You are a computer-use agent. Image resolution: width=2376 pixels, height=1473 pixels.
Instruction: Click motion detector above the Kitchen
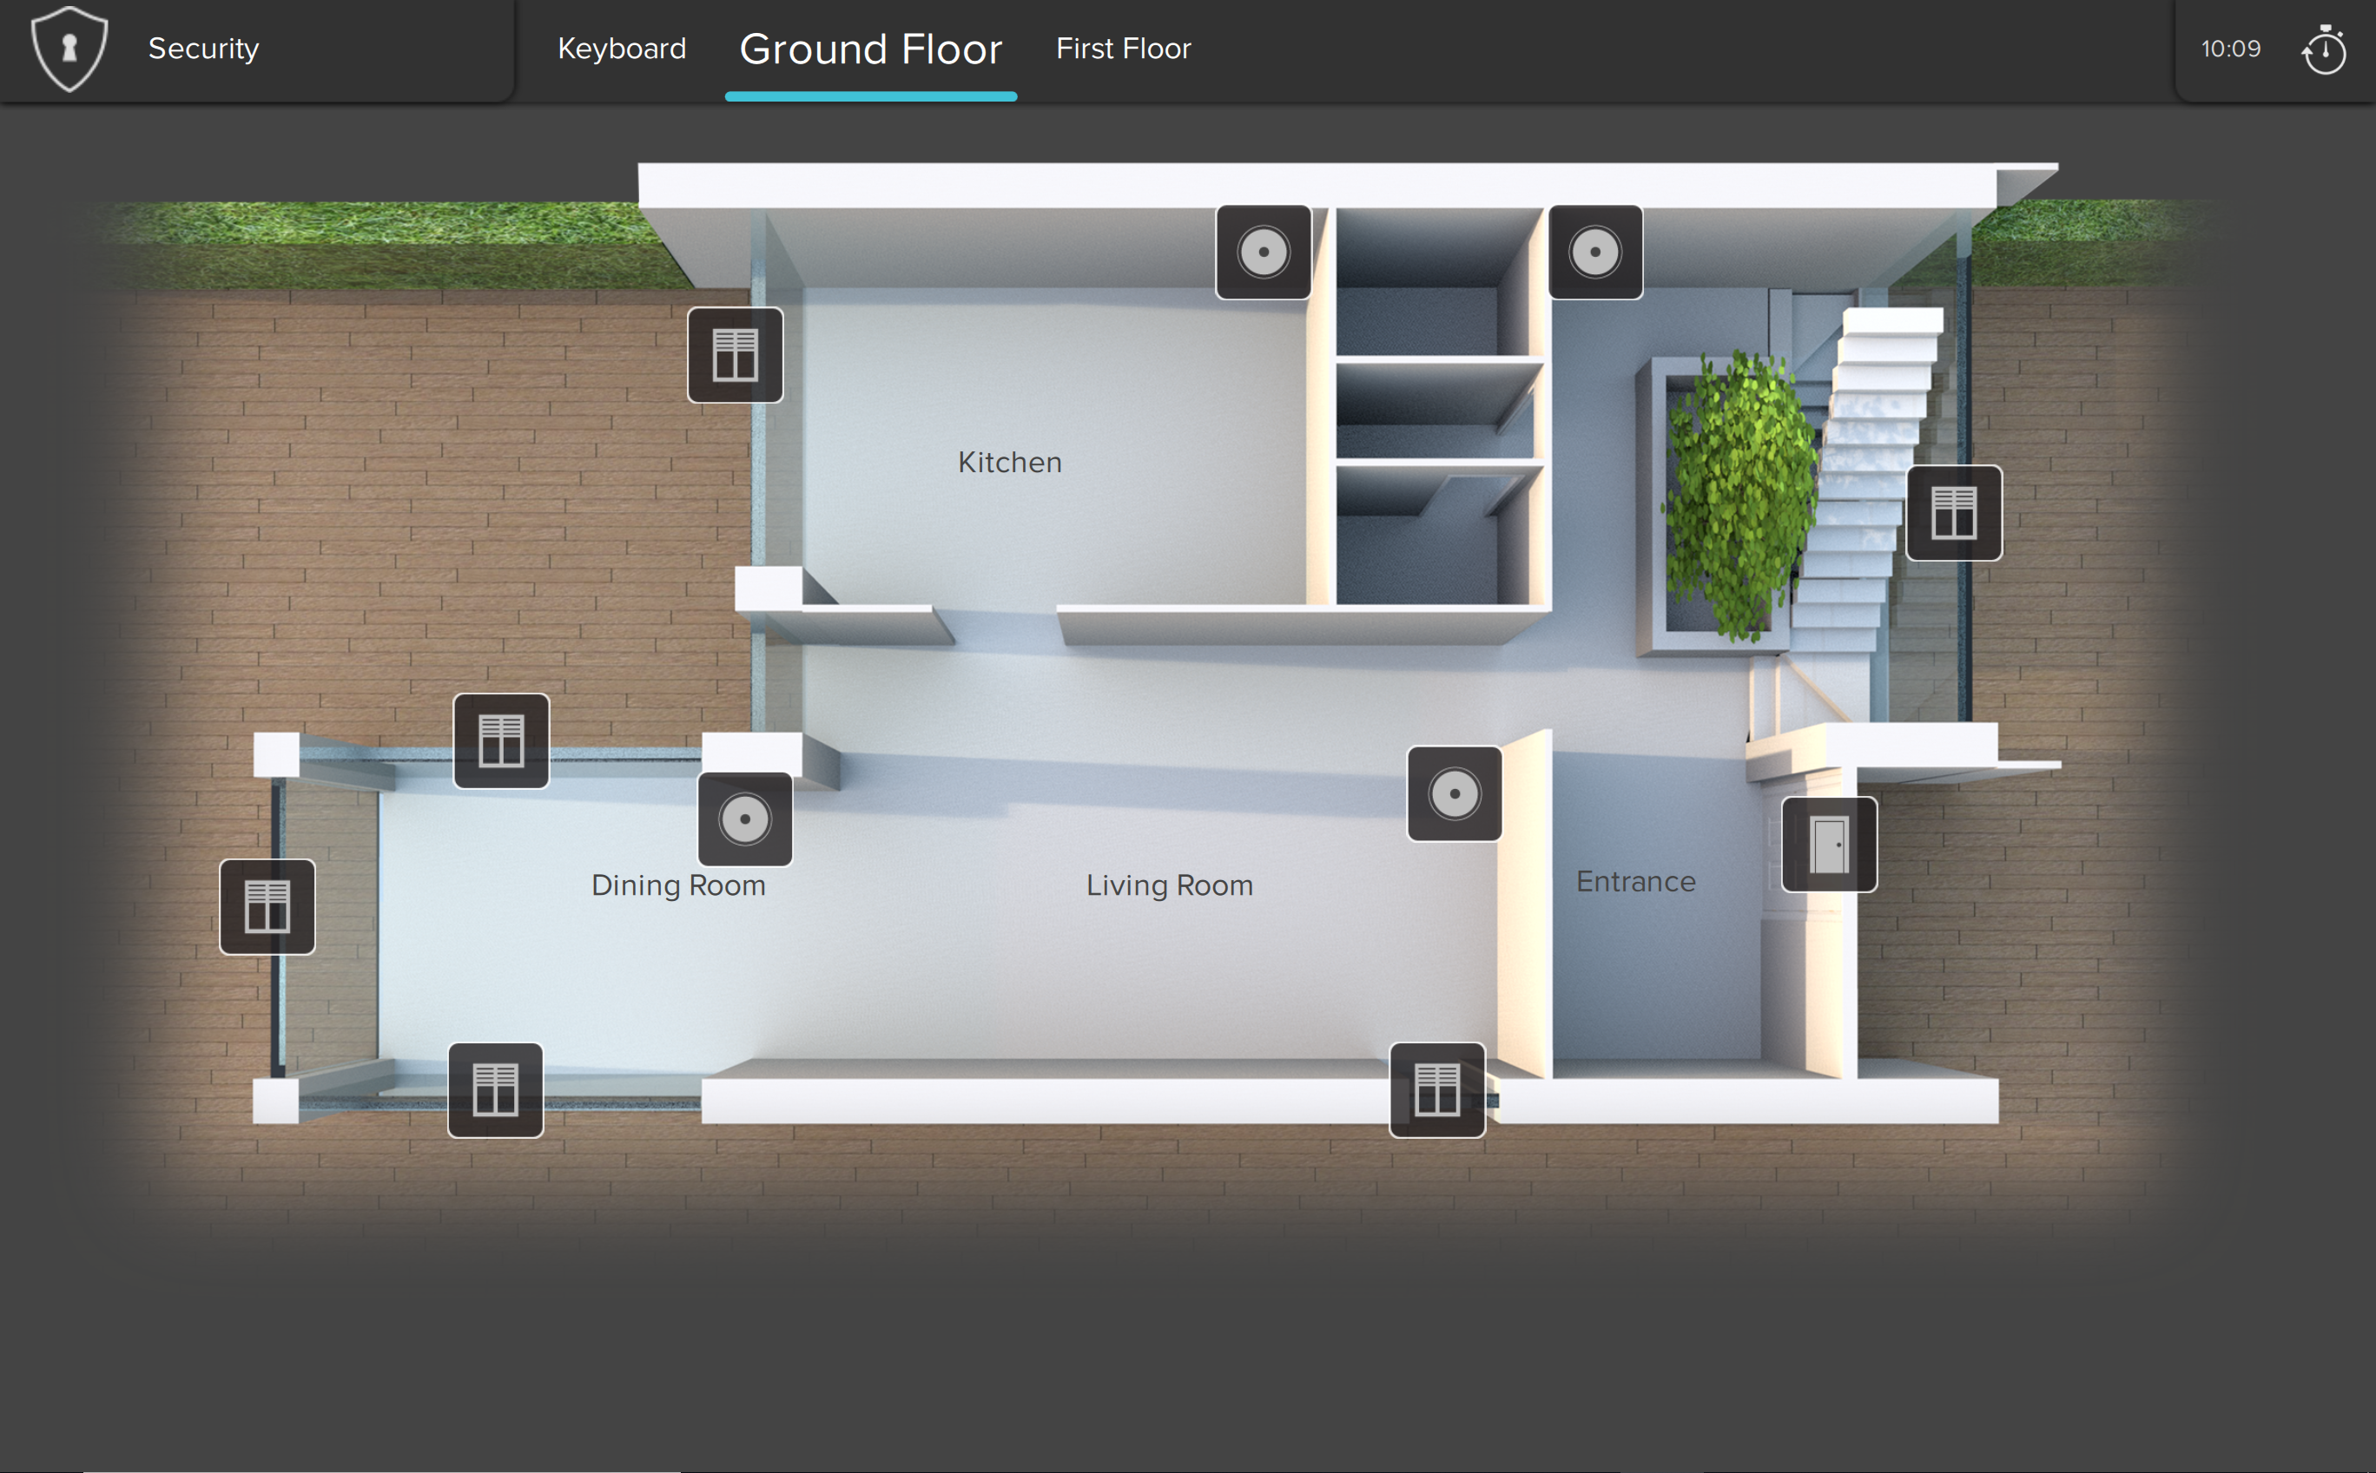(1263, 253)
